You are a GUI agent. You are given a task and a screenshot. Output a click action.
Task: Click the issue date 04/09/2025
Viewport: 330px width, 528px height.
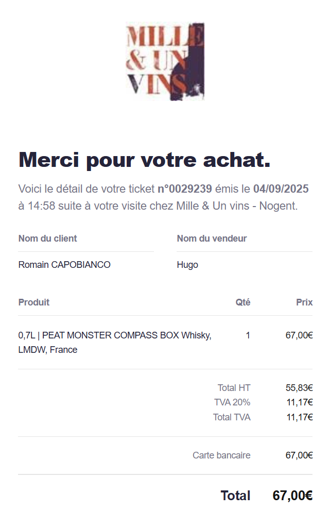pyautogui.click(x=281, y=189)
